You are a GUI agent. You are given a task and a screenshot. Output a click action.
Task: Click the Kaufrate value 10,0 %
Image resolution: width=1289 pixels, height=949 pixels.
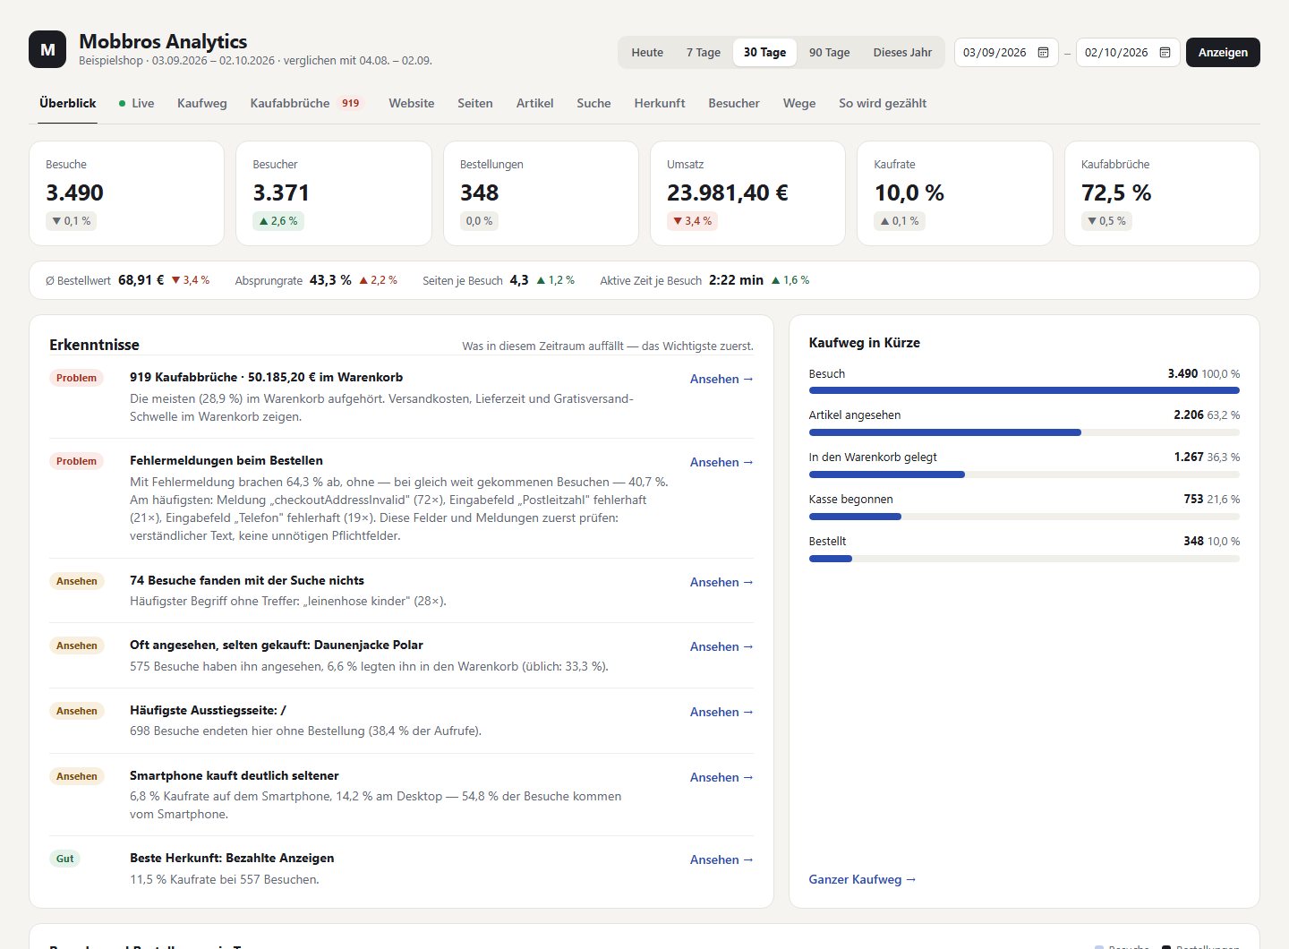pyautogui.click(x=909, y=192)
